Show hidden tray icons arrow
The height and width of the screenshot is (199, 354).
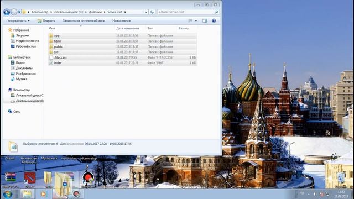309,194
